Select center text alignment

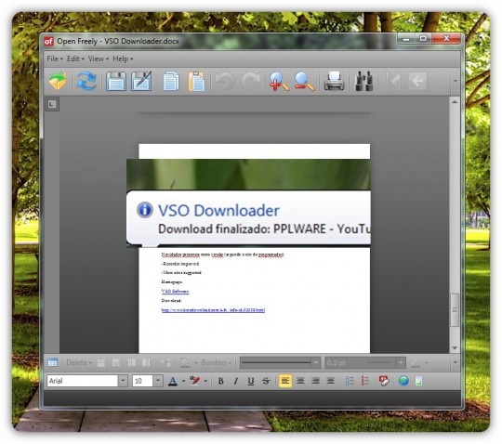[x=300, y=381]
